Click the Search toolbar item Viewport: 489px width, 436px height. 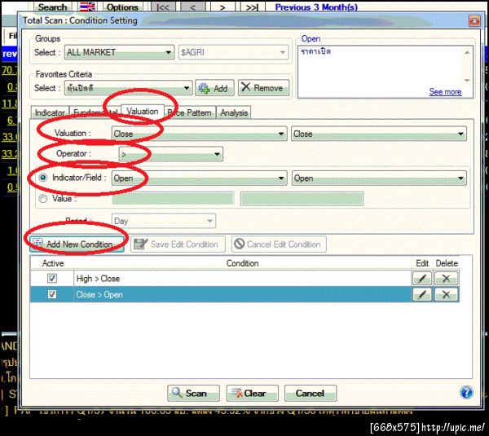click(52, 7)
